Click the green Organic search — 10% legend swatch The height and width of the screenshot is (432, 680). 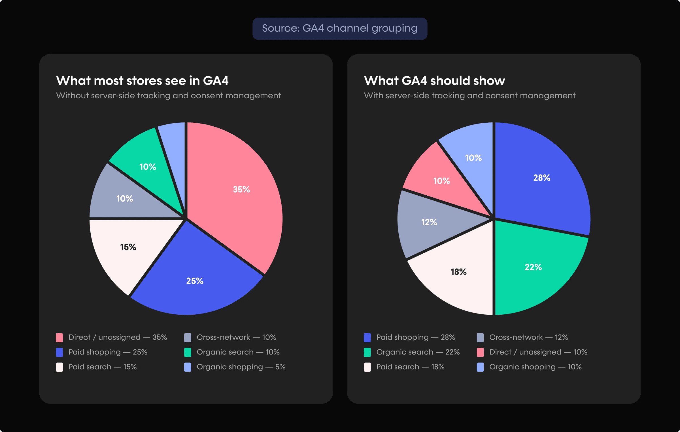click(188, 352)
